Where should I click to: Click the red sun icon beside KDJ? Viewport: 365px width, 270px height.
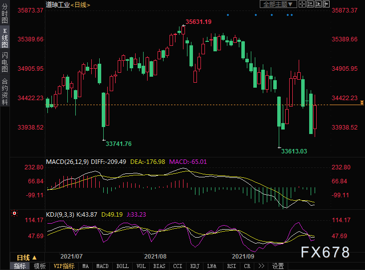click(x=14, y=213)
